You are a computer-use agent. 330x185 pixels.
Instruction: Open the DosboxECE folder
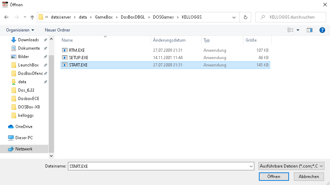pyautogui.click(x=29, y=99)
